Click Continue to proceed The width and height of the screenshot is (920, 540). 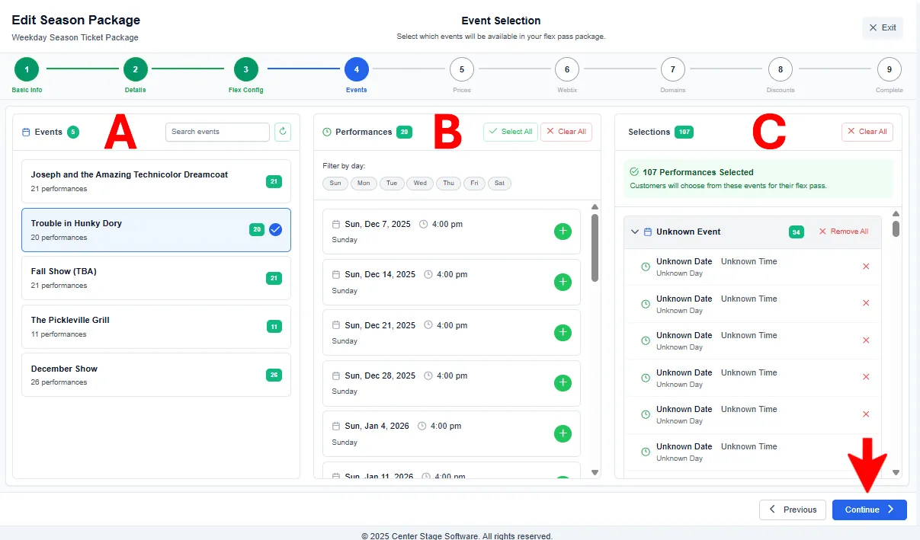click(870, 510)
